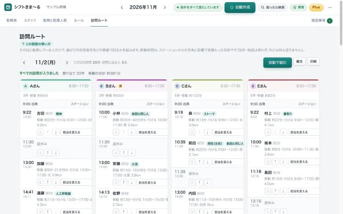
Task: Go to the day after 11/2(月)
Action: 67,62
